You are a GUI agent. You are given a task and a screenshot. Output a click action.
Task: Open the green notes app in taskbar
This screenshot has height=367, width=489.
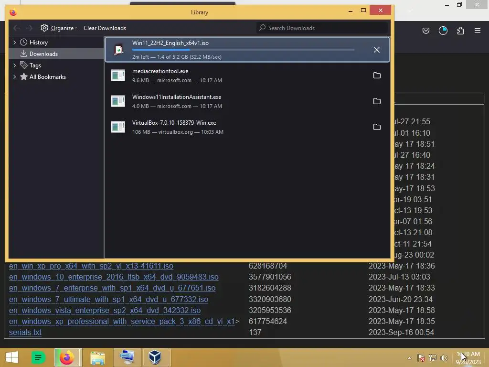(38, 357)
